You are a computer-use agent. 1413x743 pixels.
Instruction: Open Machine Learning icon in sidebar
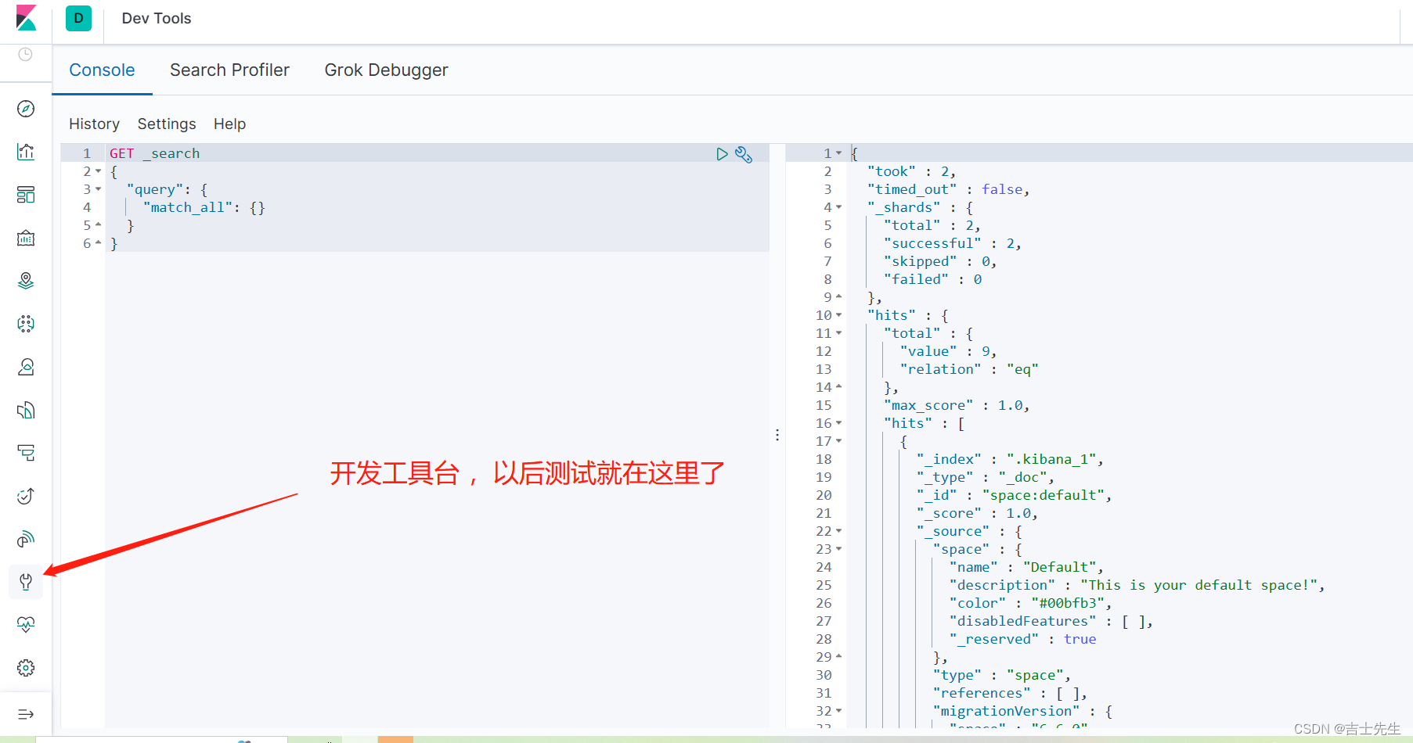pyautogui.click(x=26, y=324)
